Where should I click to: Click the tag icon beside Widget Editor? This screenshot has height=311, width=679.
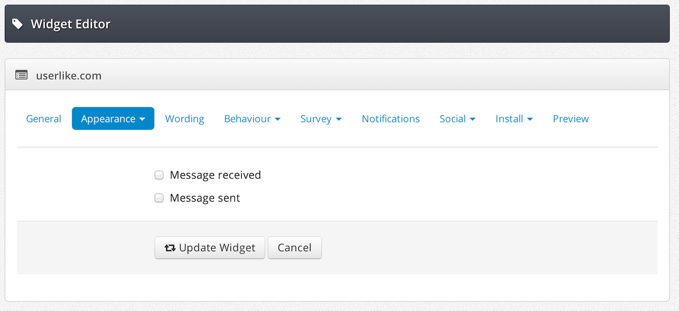point(17,24)
